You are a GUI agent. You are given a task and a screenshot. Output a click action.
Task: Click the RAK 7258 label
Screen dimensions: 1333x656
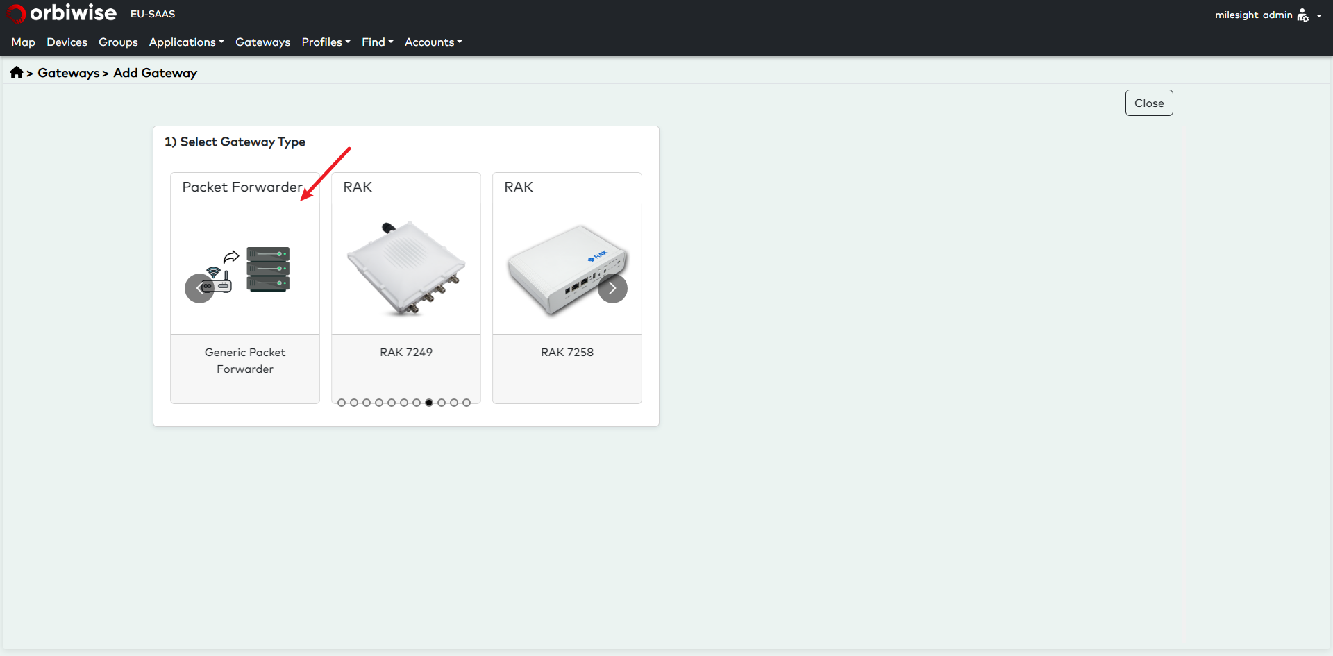pos(567,352)
